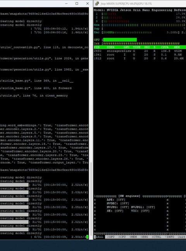Maximize the left terminal window
Screen dimensions: 186x251
[x=77, y=3]
